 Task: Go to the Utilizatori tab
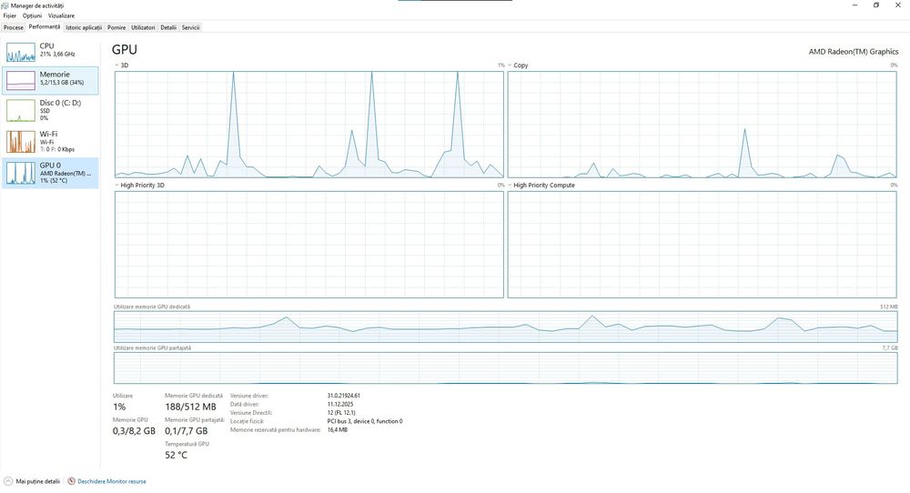point(143,27)
